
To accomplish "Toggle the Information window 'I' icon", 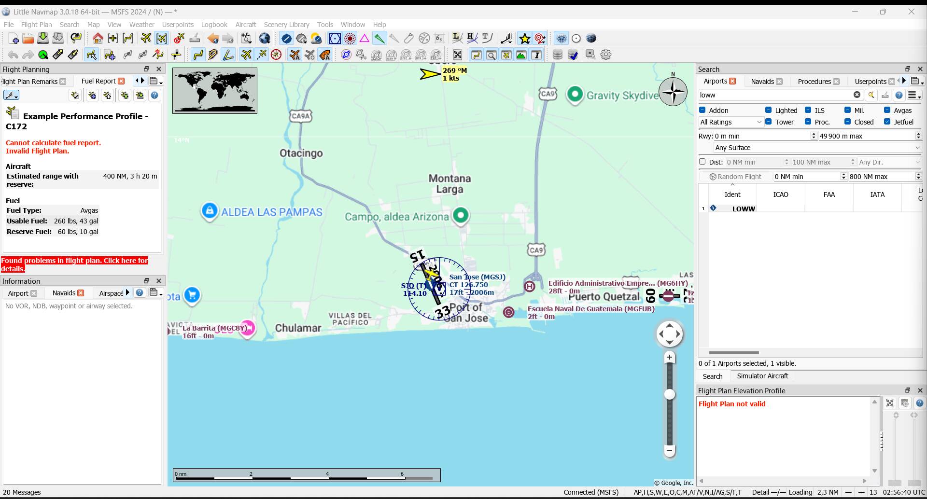I will [x=536, y=55].
